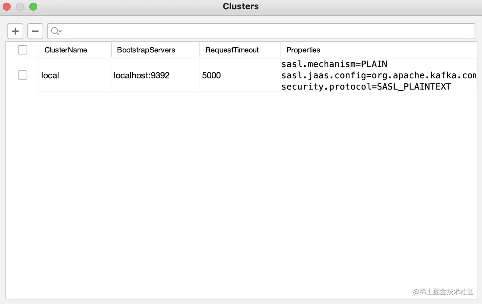
Task: Toggle the select-all checkbox in the table header
Action: coord(23,50)
